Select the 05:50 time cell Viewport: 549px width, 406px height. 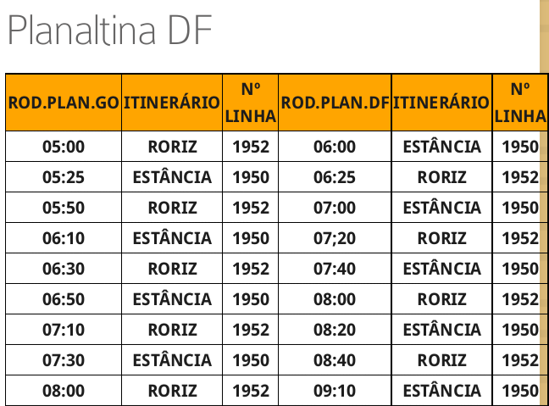point(64,208)
